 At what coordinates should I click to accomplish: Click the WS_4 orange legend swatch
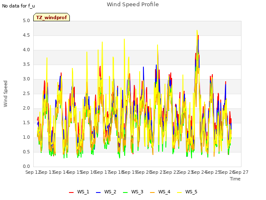pyautogui.click(x=153, y=192)
